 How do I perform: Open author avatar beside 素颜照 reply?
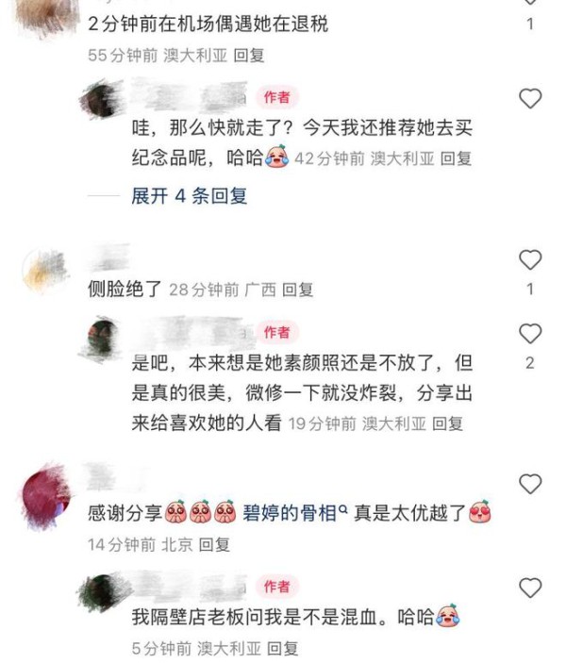tap(101, 338)
